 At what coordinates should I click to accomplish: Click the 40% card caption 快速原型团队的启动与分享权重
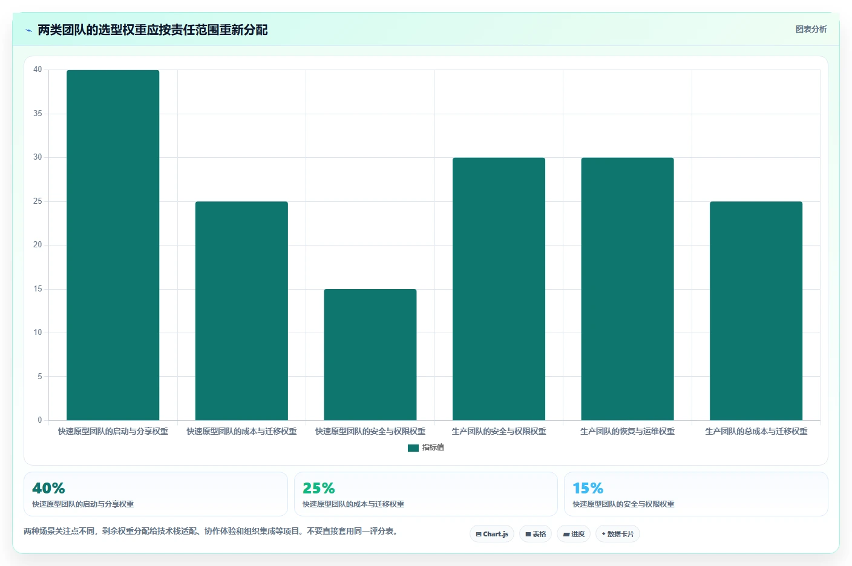[83, 504]
